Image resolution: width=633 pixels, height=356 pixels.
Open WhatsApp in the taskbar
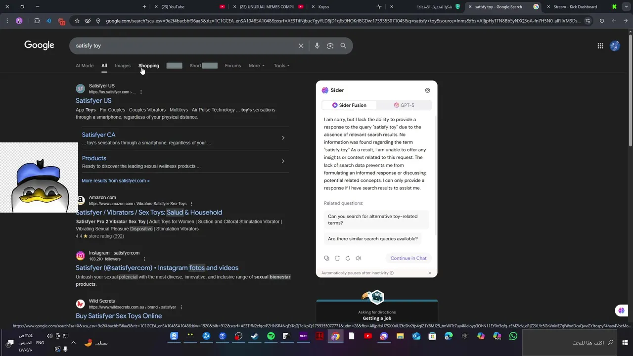pos(513,336)
